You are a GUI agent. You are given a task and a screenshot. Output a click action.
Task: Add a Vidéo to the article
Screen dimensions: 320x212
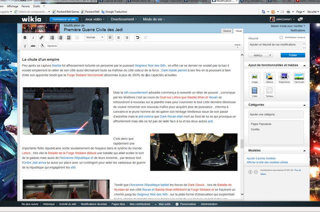[254, 92]
